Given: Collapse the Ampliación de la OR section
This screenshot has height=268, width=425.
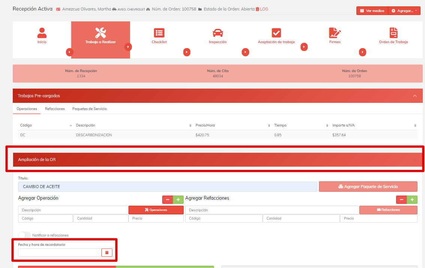Looking at the screenshot, I should (415, 160).
